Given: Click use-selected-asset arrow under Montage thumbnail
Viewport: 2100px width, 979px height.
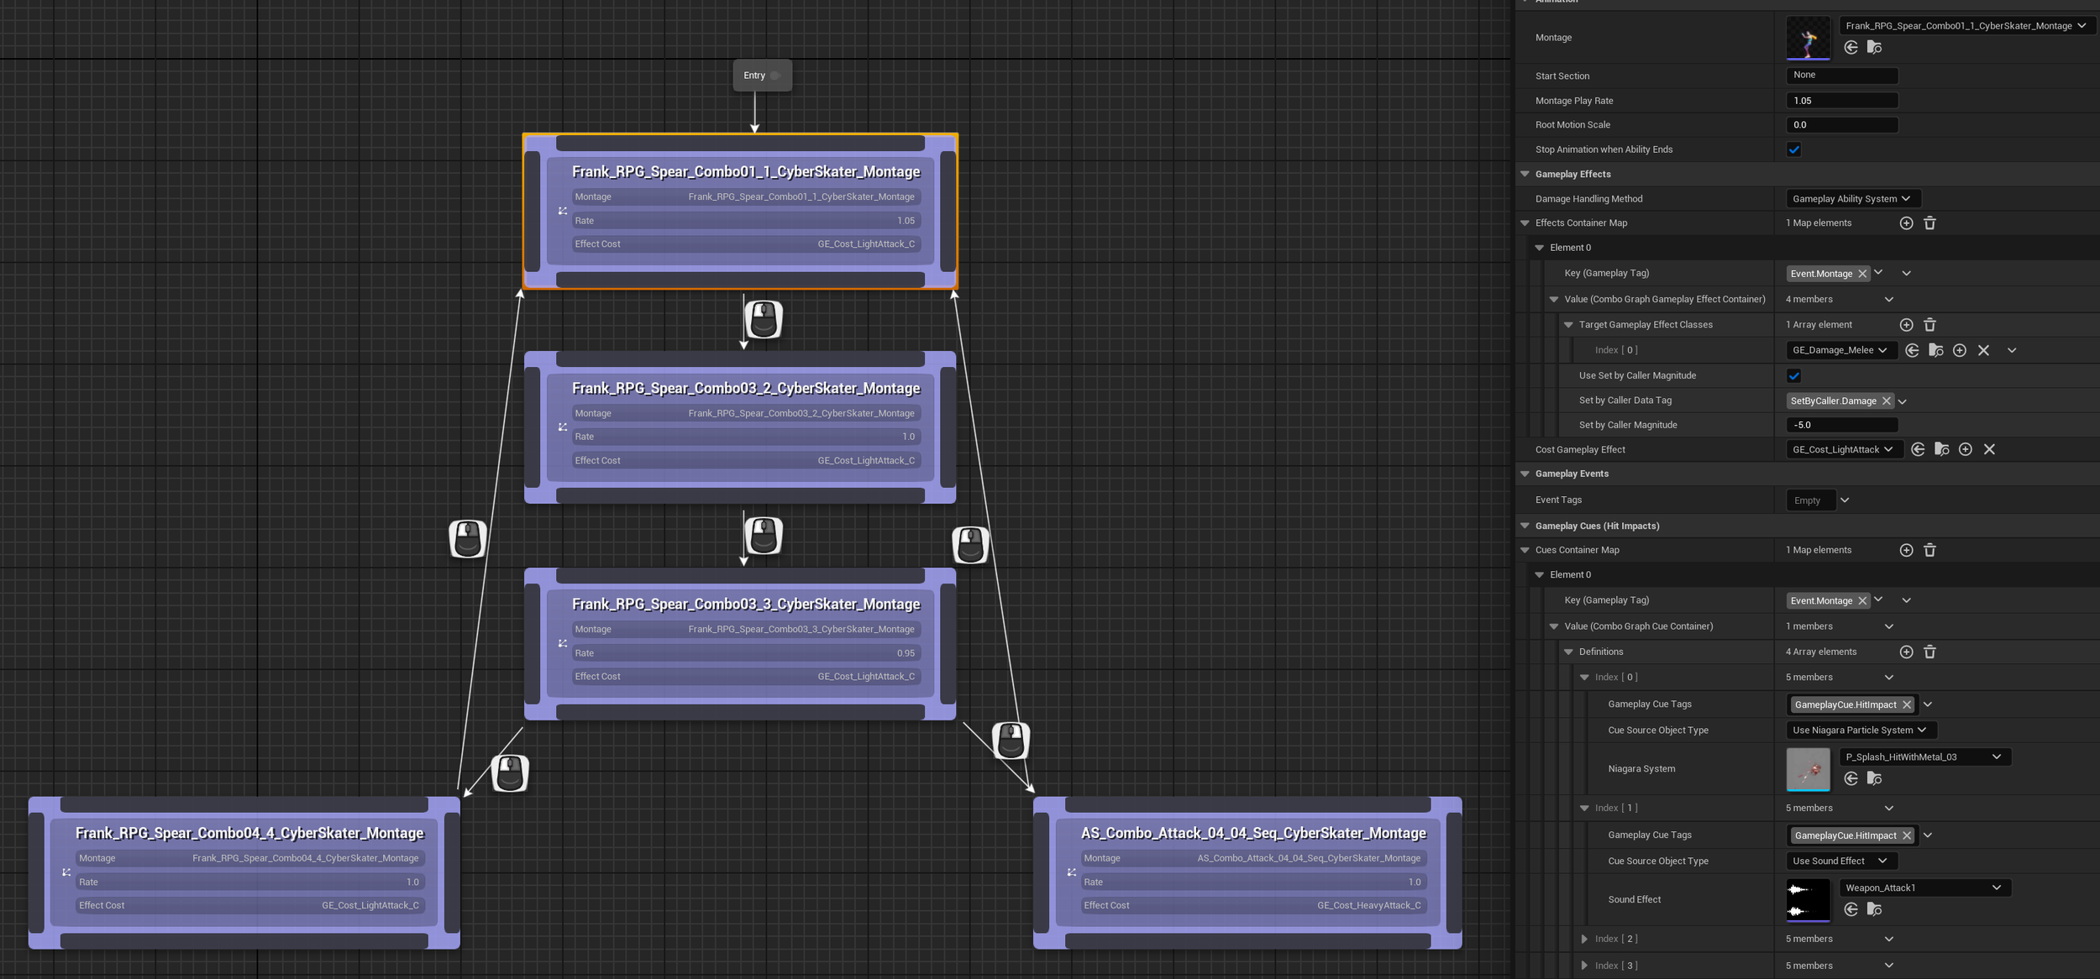Looking at the screenshot, I should click(1851, 48).
